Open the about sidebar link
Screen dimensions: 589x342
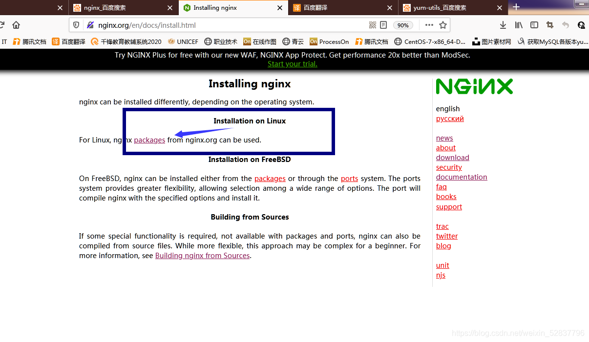[446, 148]
